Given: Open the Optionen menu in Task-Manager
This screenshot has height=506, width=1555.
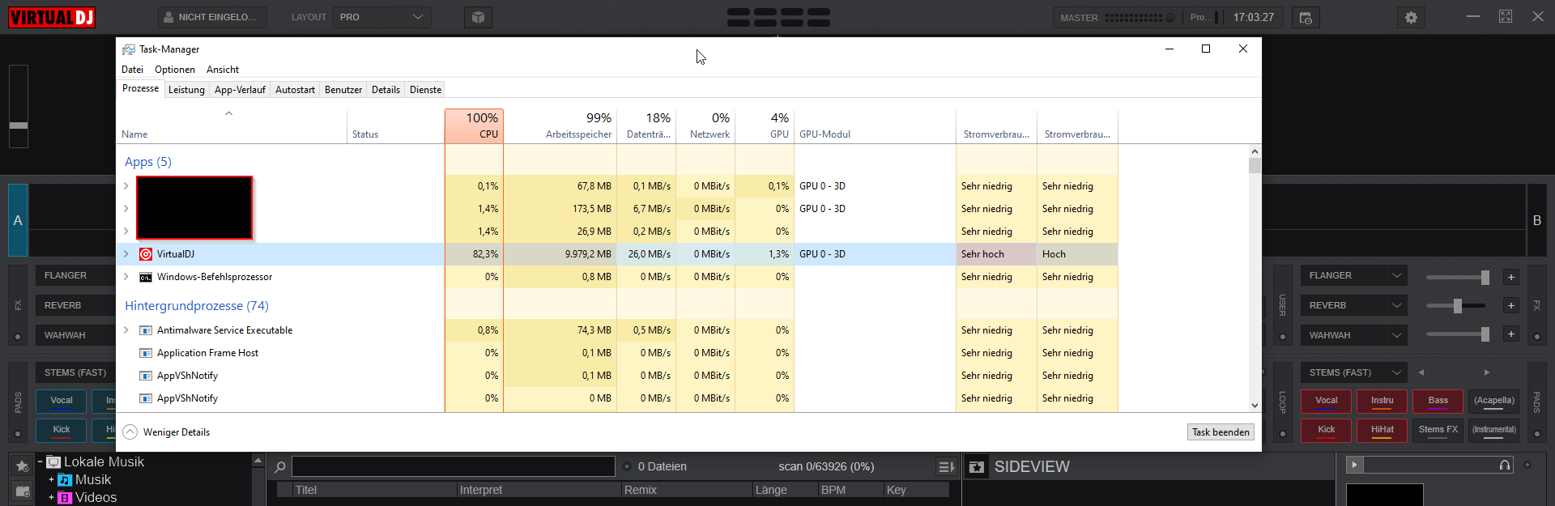Looking at the screenshot, I should pos(175,70).
